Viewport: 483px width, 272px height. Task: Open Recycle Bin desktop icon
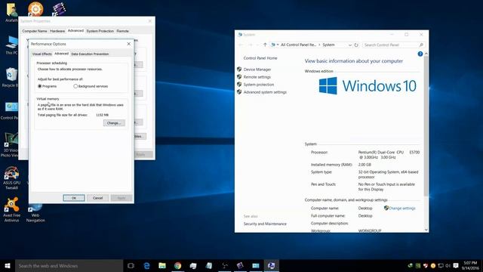tap(11, 78)
